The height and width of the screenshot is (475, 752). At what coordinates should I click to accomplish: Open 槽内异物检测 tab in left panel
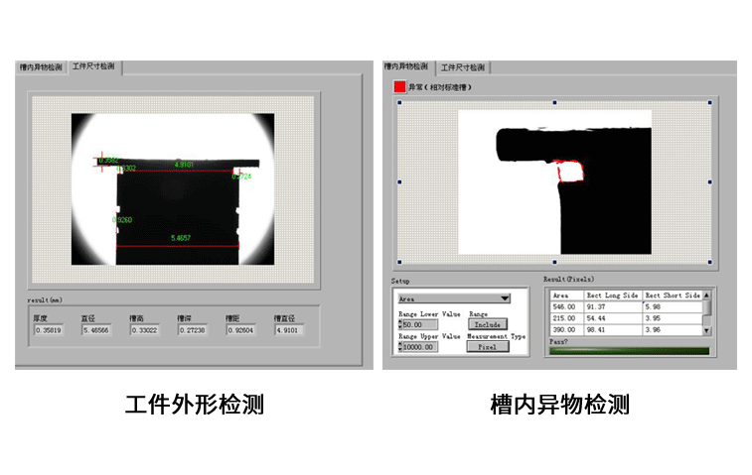point(41,67)
